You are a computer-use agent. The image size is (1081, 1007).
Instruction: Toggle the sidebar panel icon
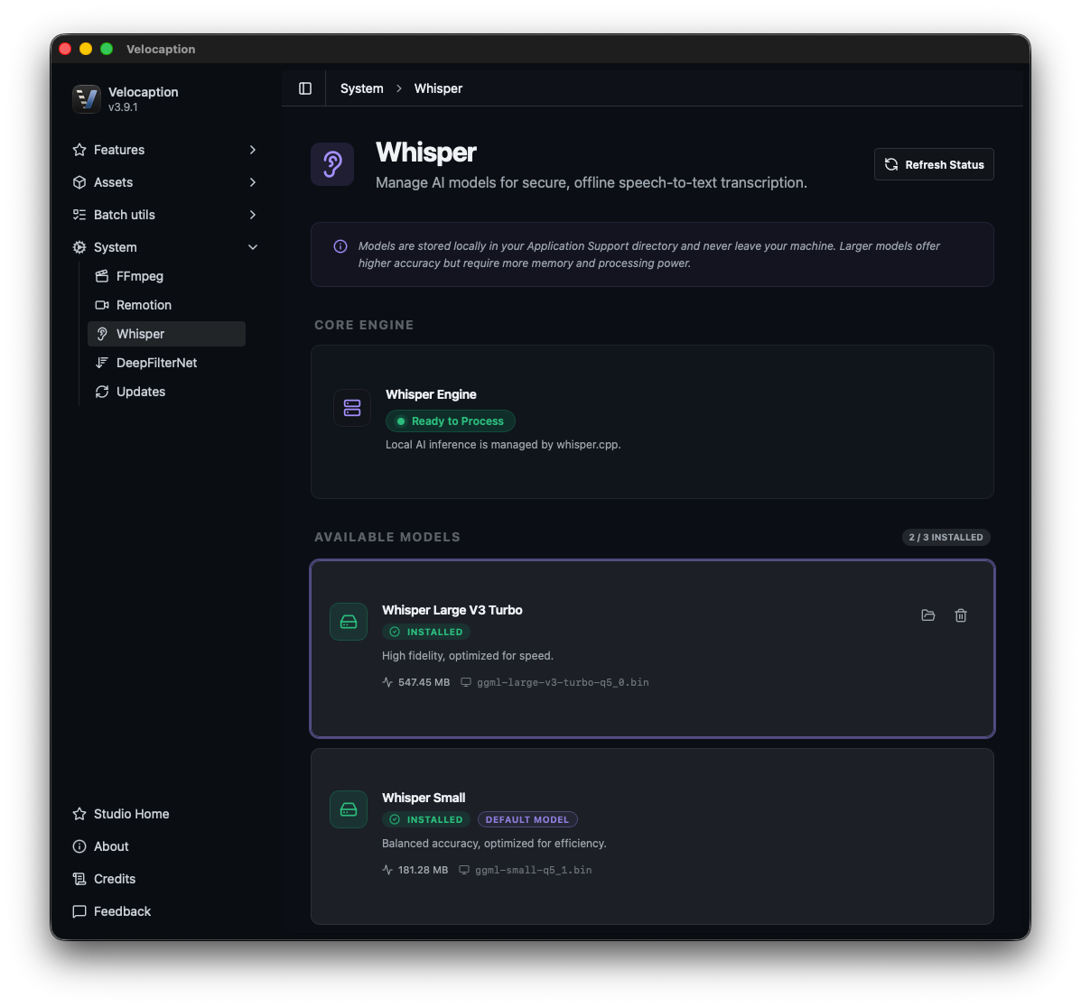pos(304,88)
